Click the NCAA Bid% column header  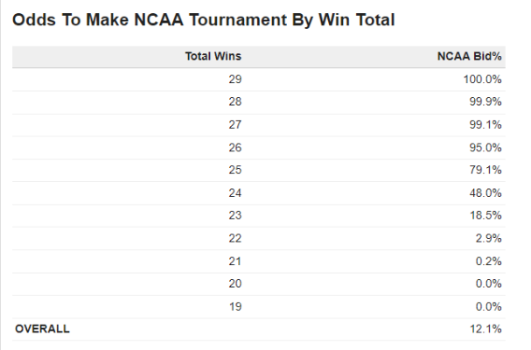point(469,56)
